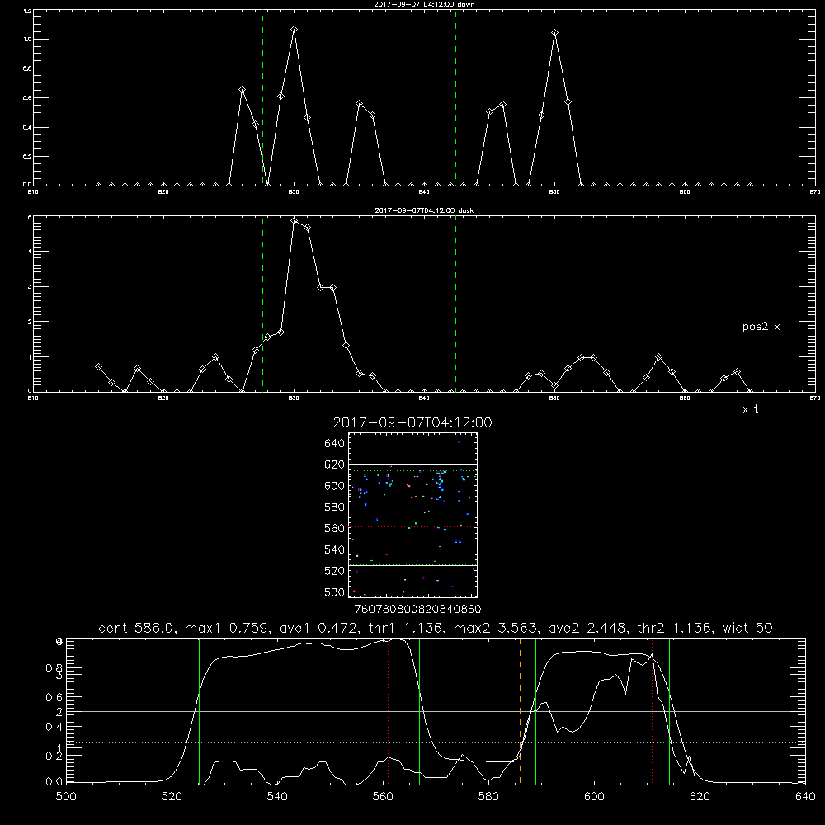Click the 'max1 0.759' value in the stats line

(x=228, y=628)
